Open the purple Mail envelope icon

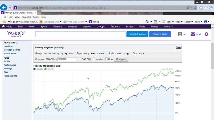(x=193, y=34)
